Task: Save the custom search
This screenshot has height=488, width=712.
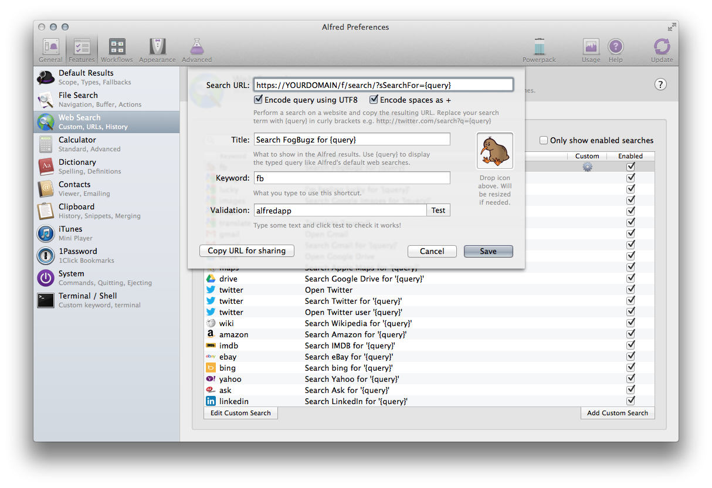Action: pos(489,251)
